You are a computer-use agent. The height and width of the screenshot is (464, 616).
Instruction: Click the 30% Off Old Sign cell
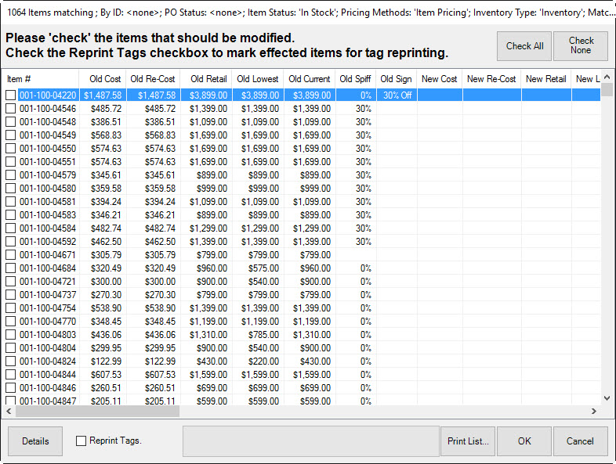click(397, 95)
